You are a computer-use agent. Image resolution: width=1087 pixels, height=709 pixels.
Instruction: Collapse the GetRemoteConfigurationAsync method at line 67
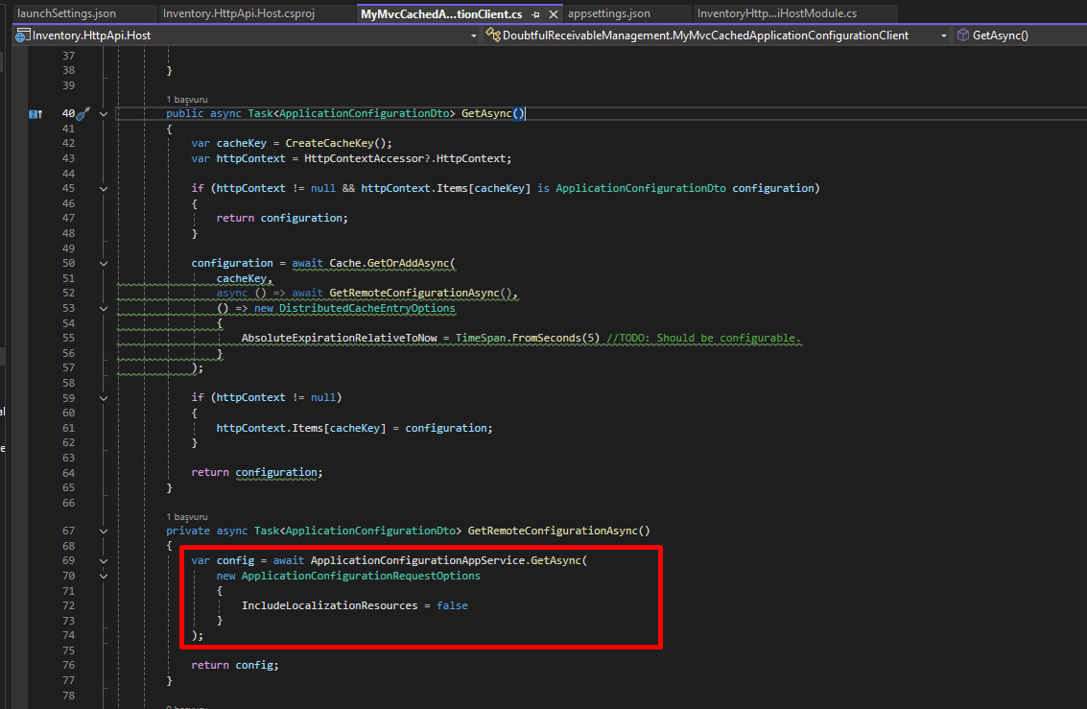[x=104, y=531]
